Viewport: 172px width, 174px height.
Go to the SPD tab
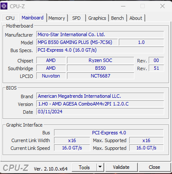click(x=76, y=18)
